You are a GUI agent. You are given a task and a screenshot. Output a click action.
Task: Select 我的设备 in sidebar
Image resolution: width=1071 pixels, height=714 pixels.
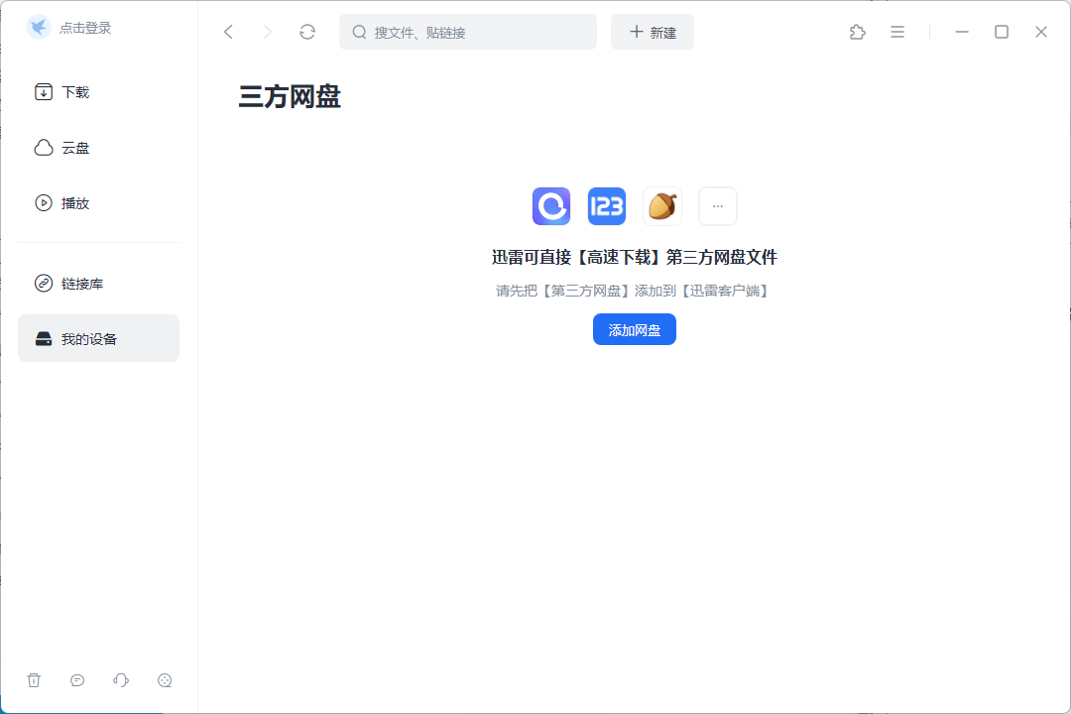pos(98,338)
